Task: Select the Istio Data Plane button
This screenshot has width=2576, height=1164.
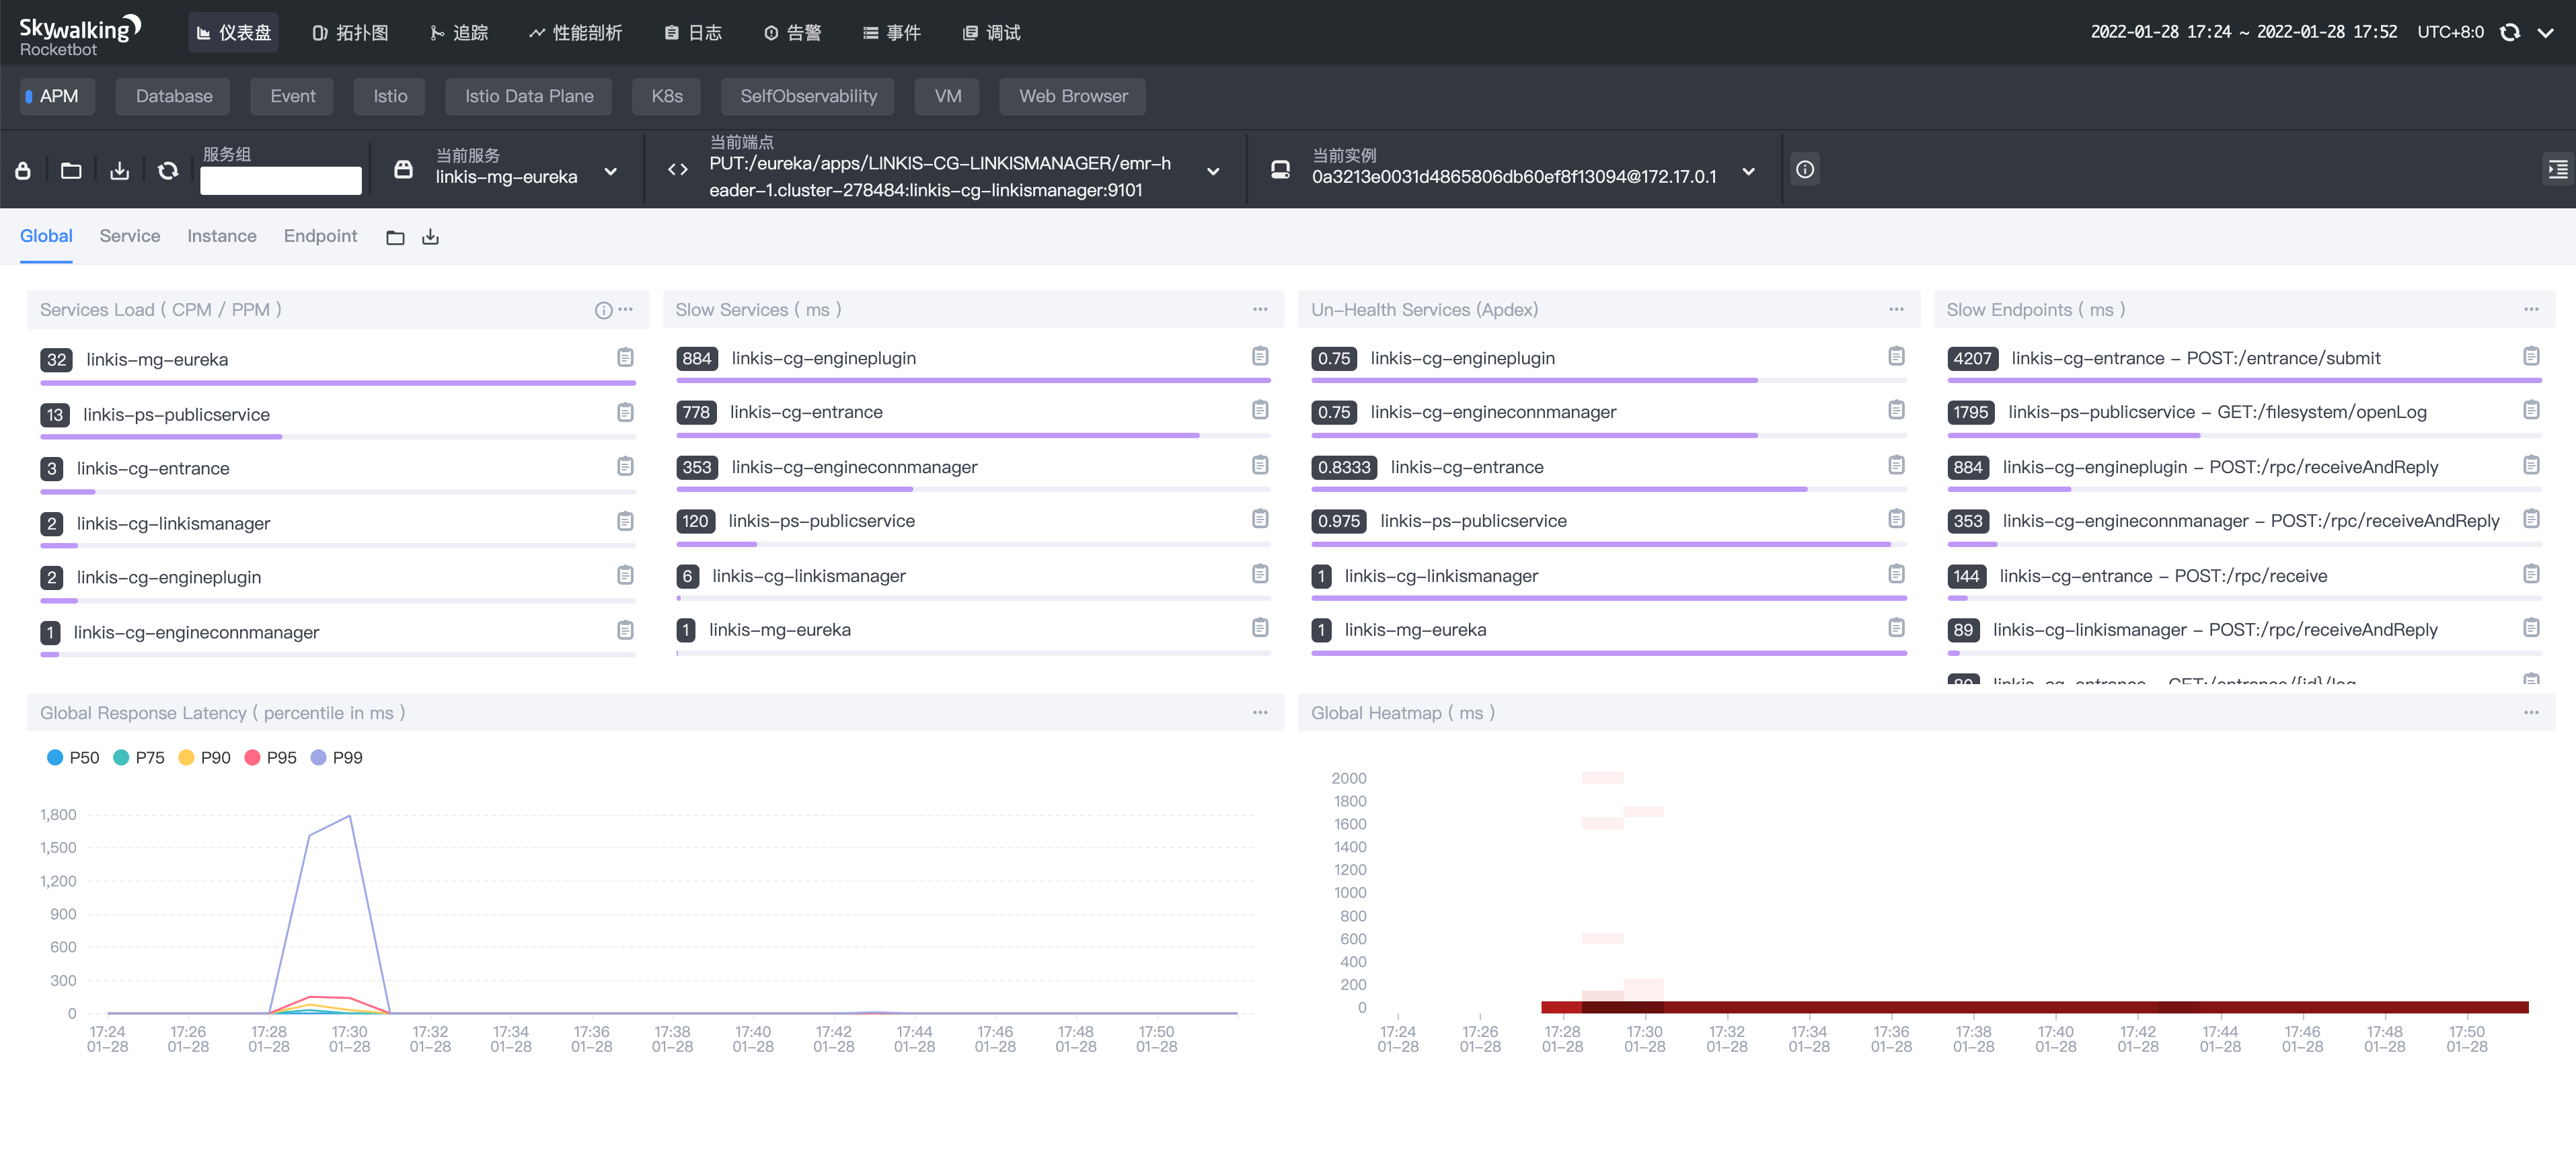Action: (x=529, y=96)
